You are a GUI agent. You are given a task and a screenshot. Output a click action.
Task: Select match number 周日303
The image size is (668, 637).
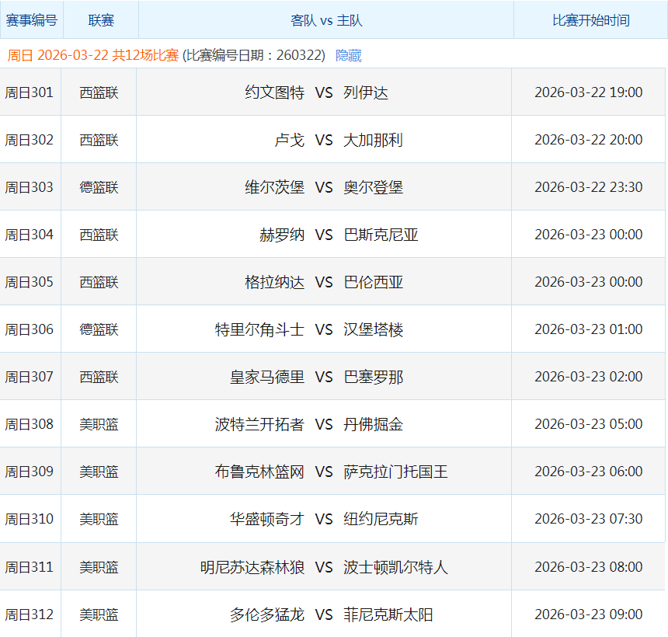coord(30,187)
